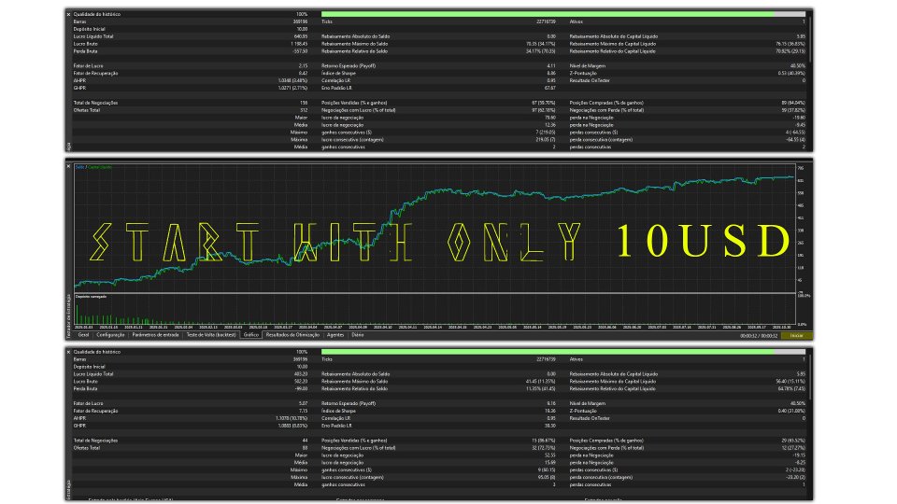Click the -99.00 Perda Bruta value
Image resolution: width=897 pixels, height=504 pixels.
(301, 389)
